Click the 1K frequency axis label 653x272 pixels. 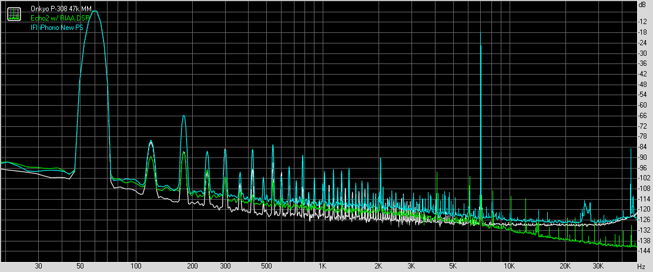click(x=322, y=267)
